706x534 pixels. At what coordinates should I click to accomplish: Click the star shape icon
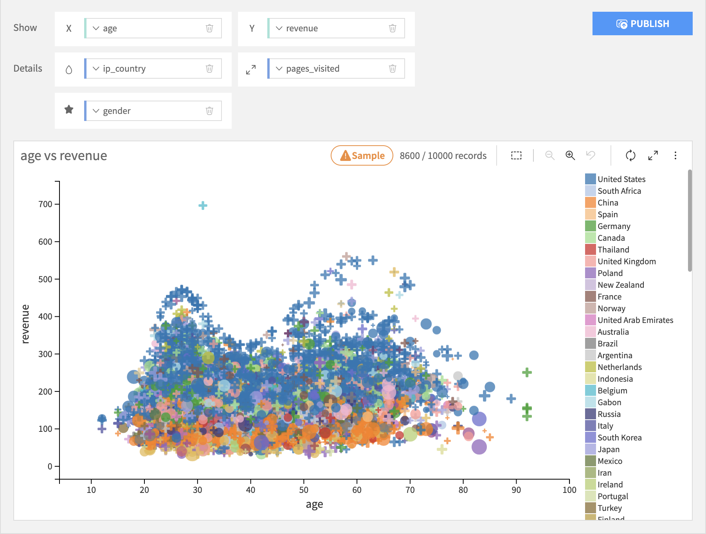pyautogui.click(x=69, y=110)
